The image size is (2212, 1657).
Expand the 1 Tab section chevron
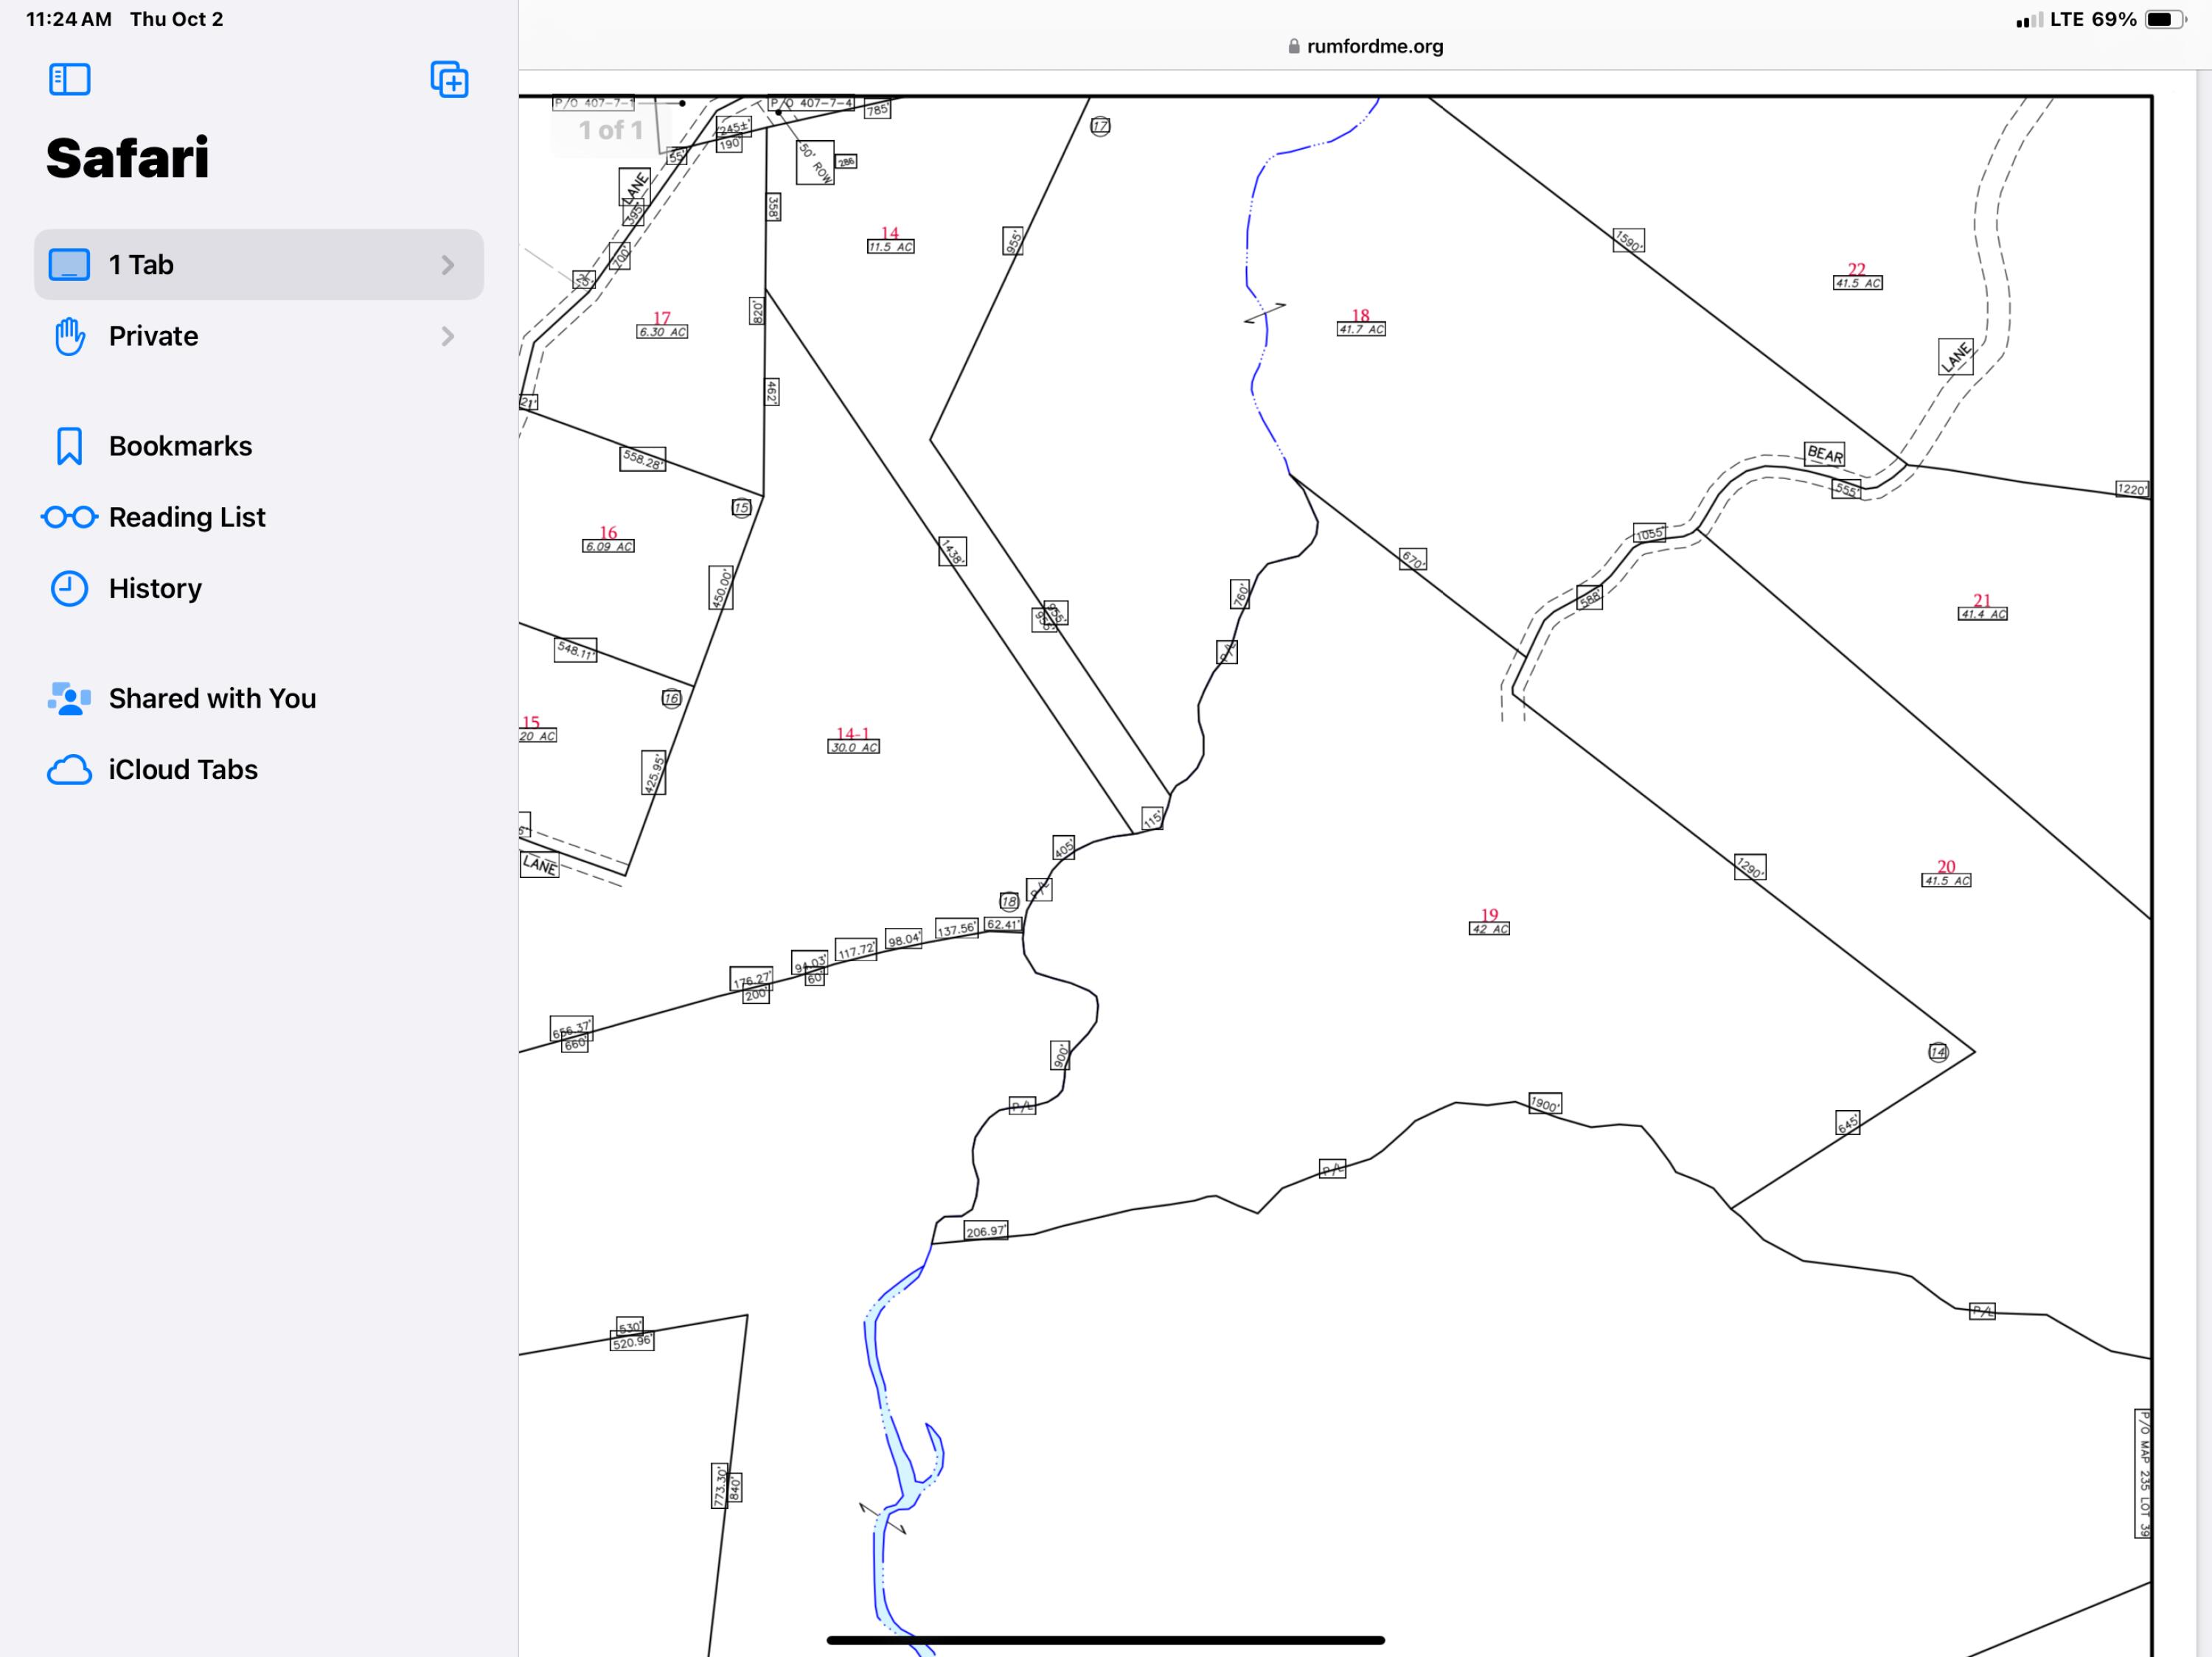click(x=448, y=264)
